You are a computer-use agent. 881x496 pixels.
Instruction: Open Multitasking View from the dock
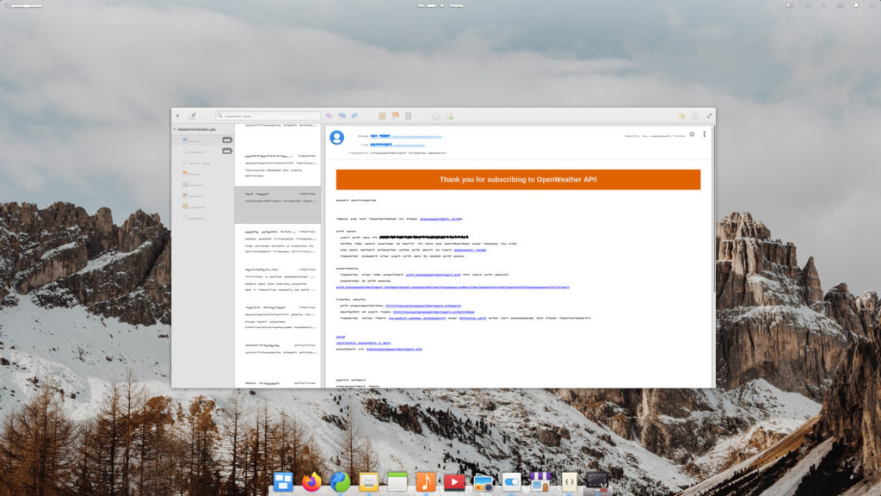(283, 482)
